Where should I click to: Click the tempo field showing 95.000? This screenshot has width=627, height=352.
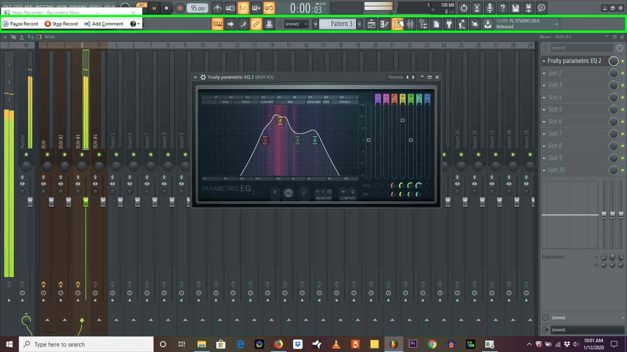point(198,8)
